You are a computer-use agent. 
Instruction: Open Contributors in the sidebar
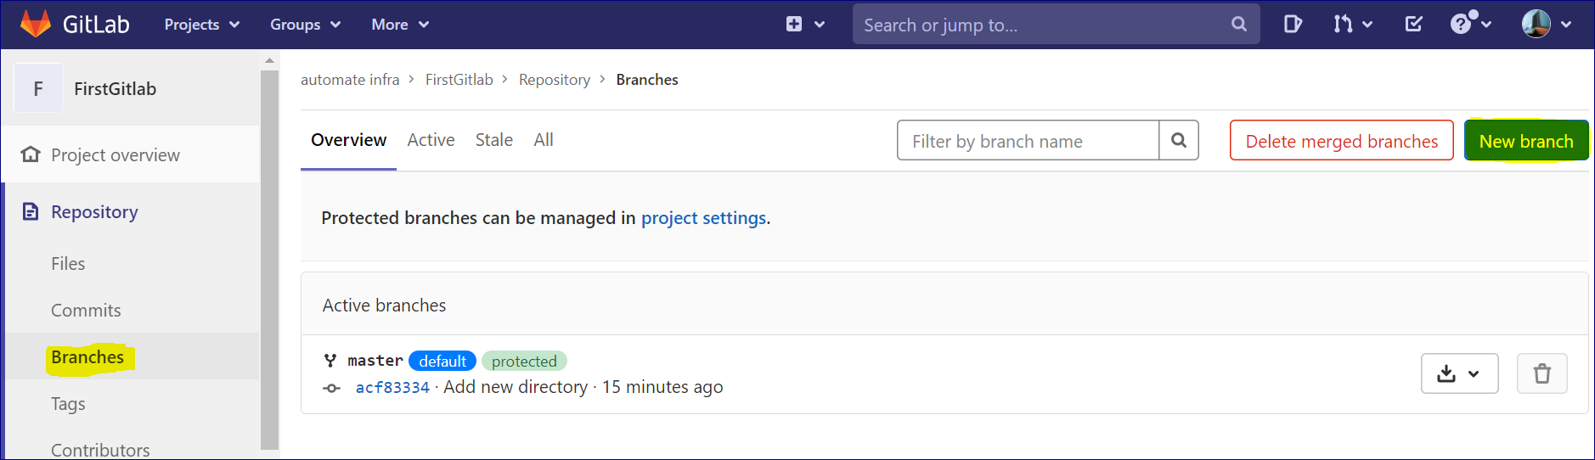pyautogui.click(x=100, y=450)
